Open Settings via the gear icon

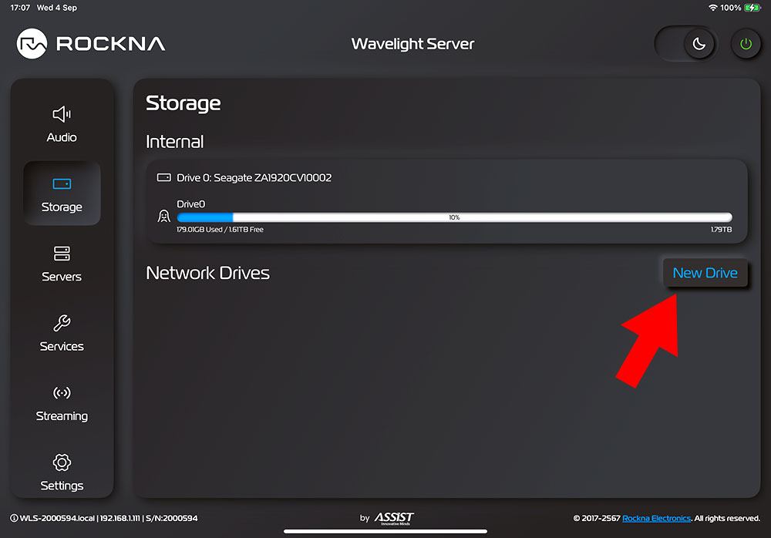(x=62, y=462)
